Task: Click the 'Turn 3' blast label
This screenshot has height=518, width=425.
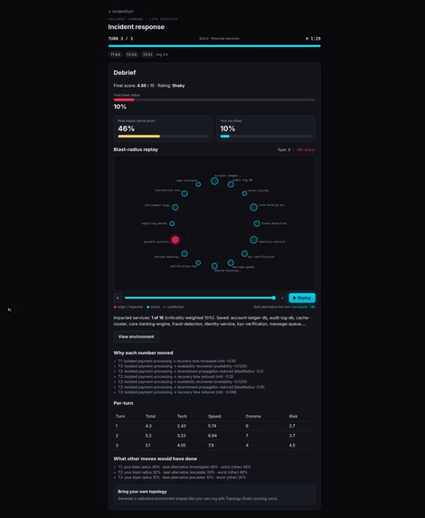Action: point(284,150)
